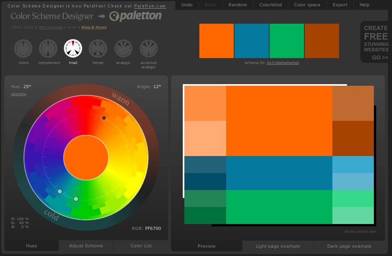Select the orange swatch in the top palette

click(216, 41)
